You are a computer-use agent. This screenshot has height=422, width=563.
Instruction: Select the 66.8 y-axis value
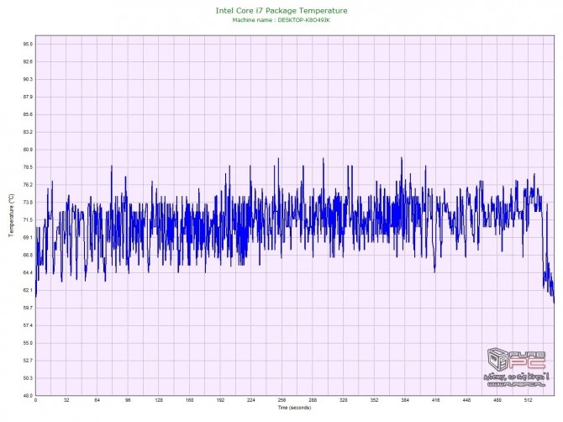pos(28,256)
